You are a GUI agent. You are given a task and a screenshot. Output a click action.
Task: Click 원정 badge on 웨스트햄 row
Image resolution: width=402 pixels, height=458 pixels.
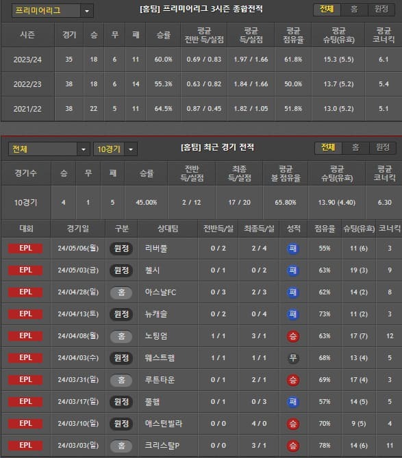tap(121, 358)
